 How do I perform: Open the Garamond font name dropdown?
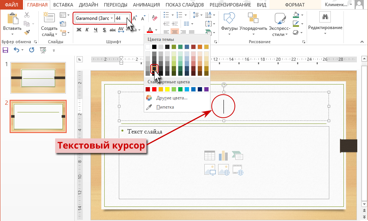click(x=112, y=18)
